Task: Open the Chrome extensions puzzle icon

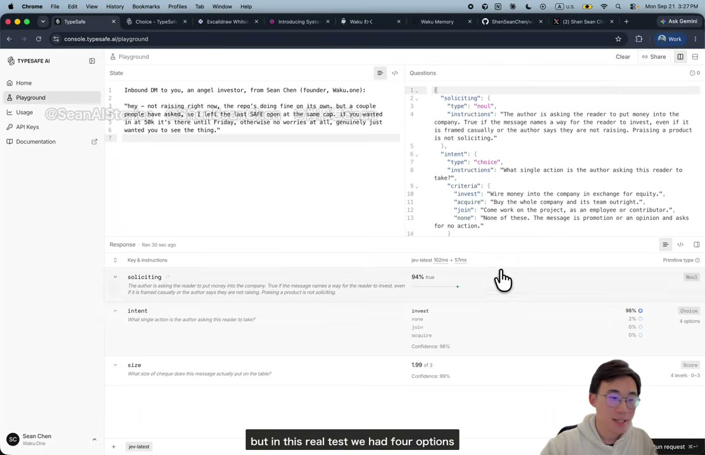Action: coord(639,39)
